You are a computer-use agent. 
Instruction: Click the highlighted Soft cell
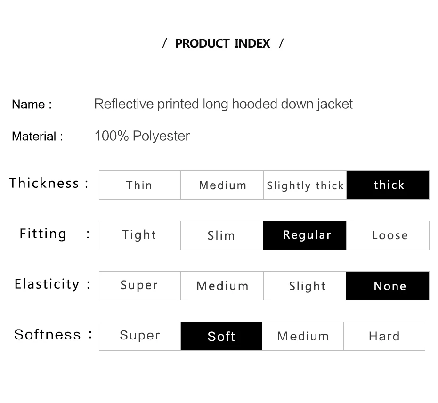pos(221,336)
